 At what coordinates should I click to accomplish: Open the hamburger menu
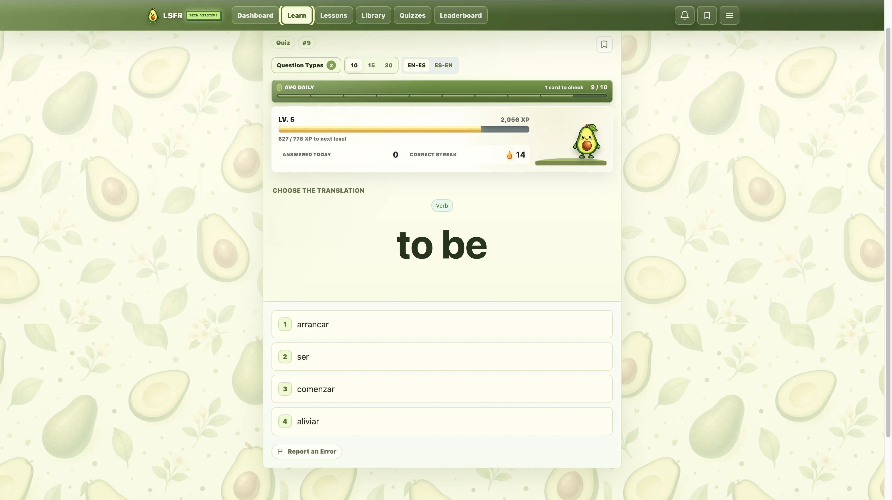pyautogui.click(x=729, y=15)
